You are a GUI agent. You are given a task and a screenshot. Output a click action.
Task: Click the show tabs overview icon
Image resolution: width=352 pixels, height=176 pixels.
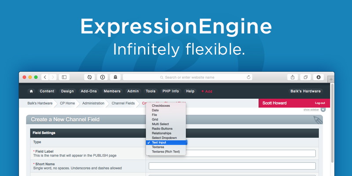point(305,77)
